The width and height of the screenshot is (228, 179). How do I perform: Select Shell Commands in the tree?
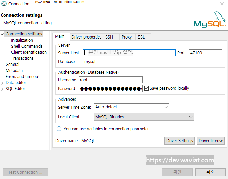[27, 46]
